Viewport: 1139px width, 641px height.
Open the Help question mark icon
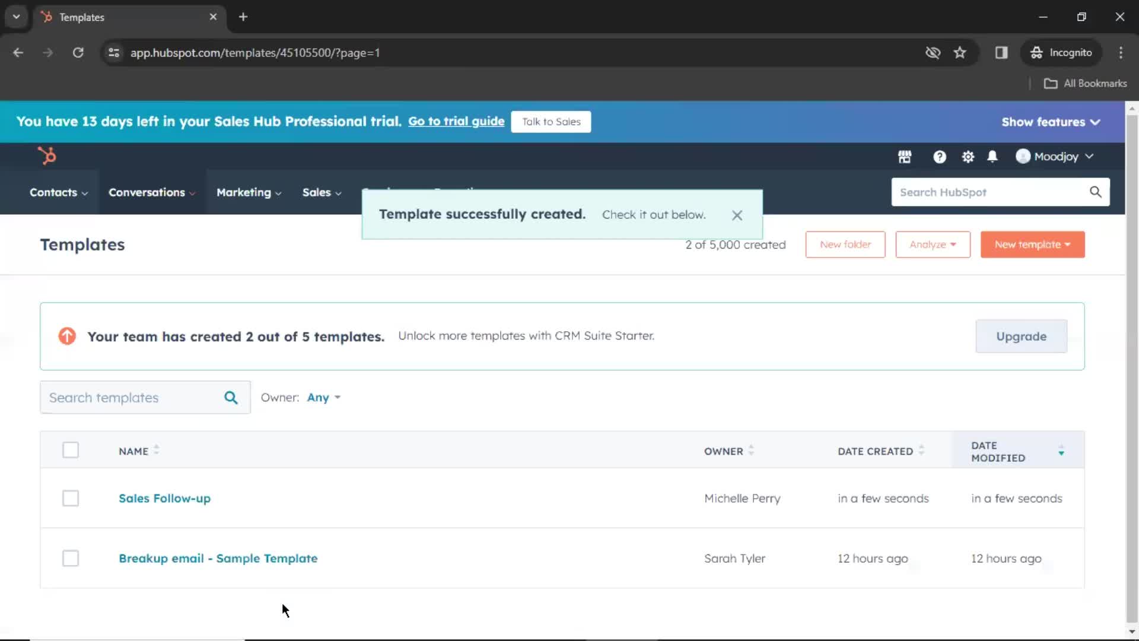940,157
